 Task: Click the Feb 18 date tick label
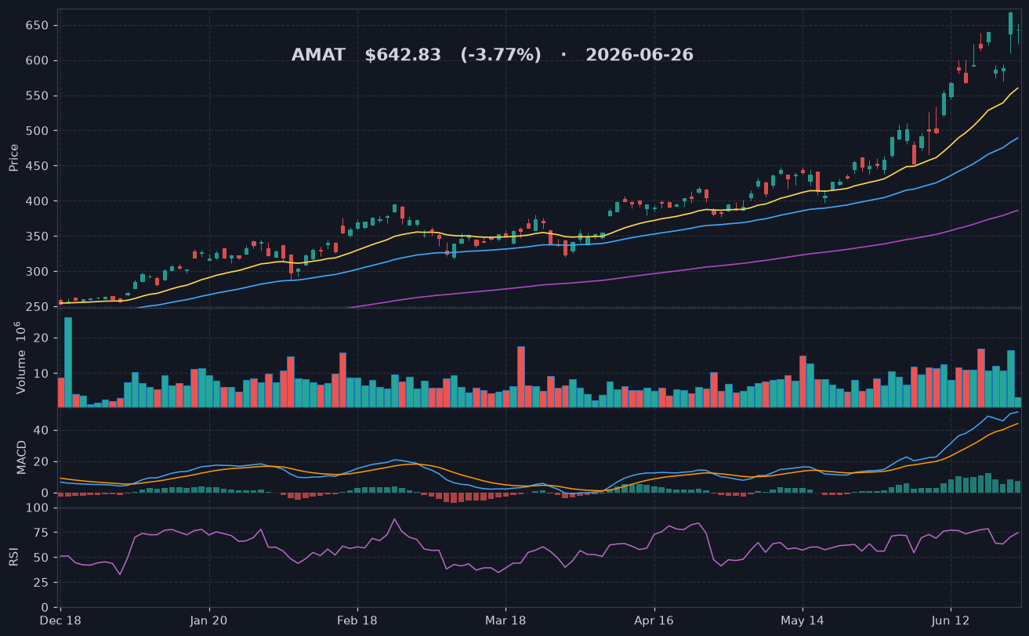point(357,620)
